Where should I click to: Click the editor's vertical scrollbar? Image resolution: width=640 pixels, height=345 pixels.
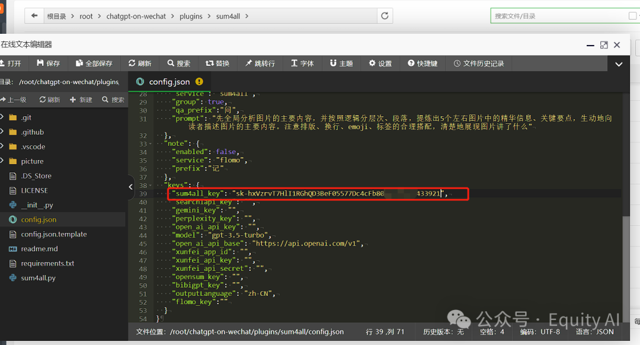click(626, 270)
